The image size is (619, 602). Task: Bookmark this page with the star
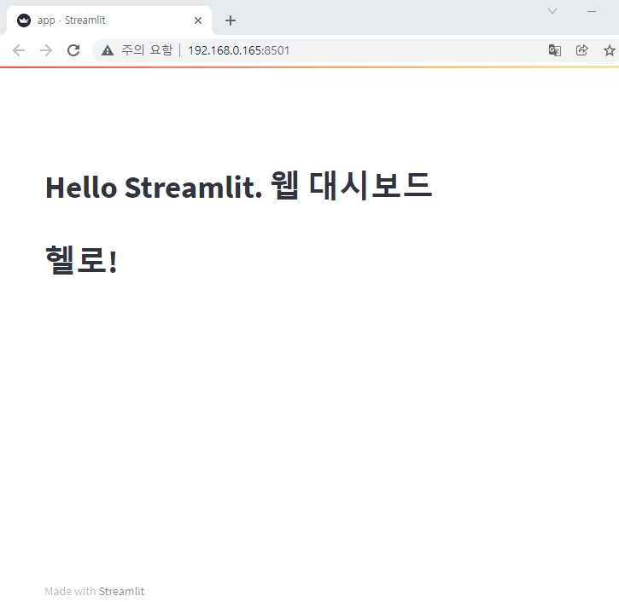tap(609, 50)
